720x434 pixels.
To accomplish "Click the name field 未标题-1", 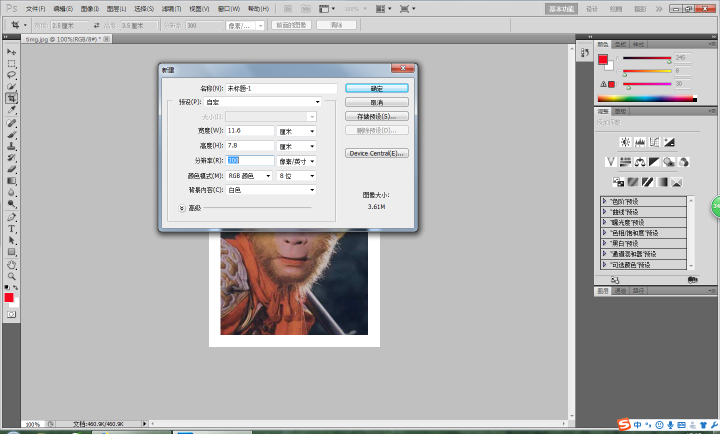I will click(x=281, y=88).
